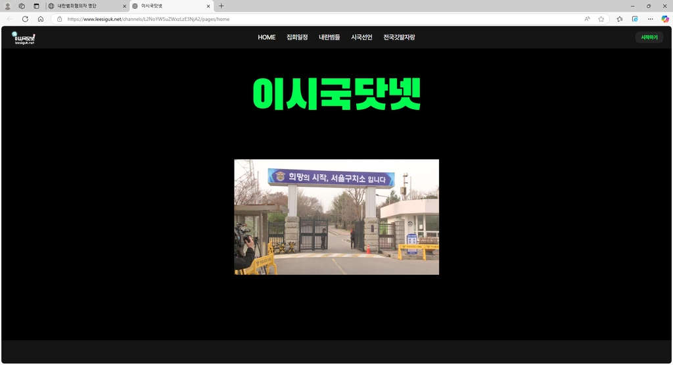The width and height of the screenshot is (673, 365).
Task: Click the 이시국닷넷 site logo
Action: [x=23, y=37]
